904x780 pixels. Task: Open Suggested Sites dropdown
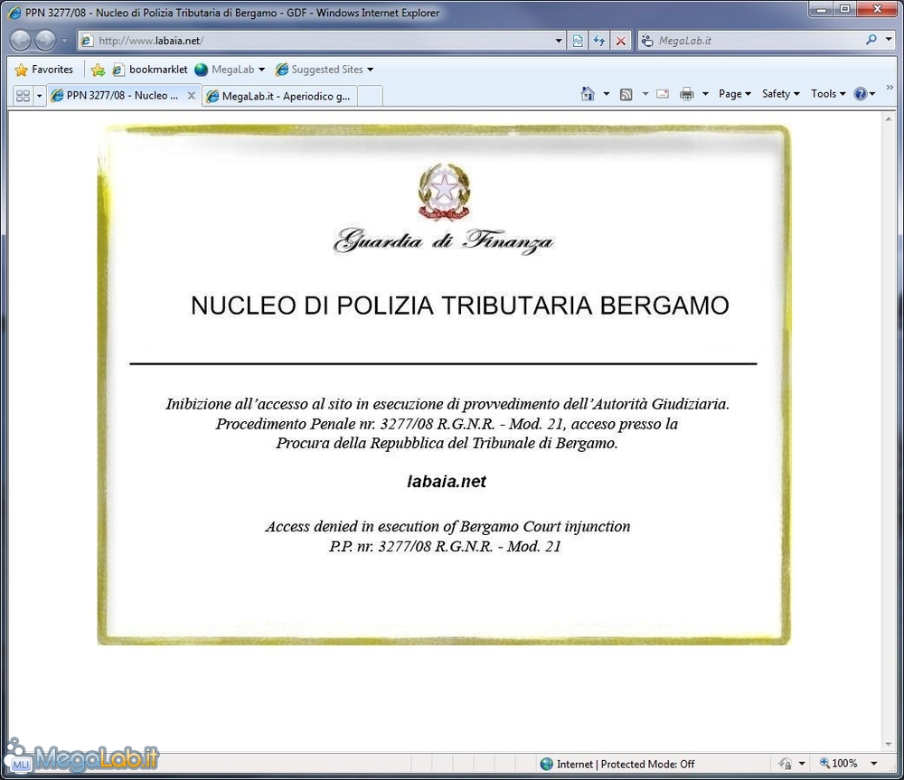click(325, 70)
